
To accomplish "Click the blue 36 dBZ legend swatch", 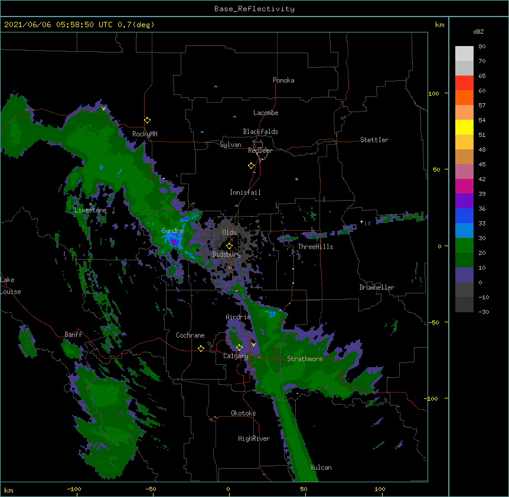I will [464, 215].
